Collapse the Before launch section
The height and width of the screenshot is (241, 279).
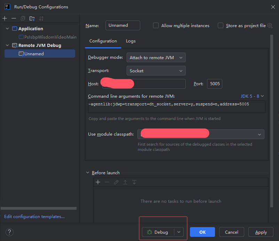pos(88,172)
